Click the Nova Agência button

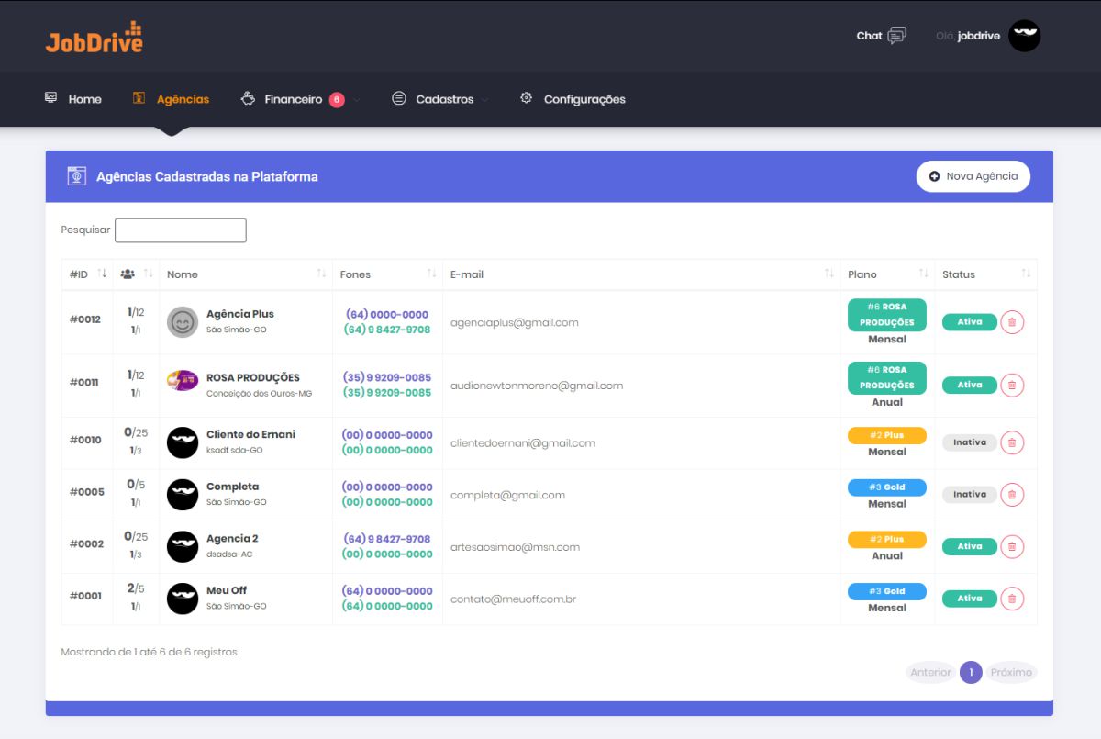pos(973,176)
